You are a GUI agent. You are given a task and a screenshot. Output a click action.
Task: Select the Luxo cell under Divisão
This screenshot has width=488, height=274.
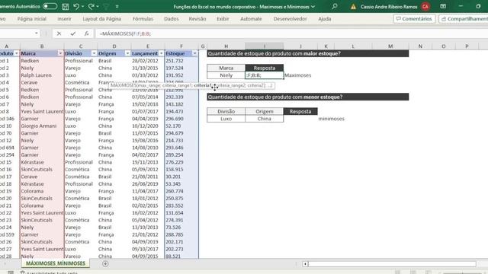pos(226,119)
